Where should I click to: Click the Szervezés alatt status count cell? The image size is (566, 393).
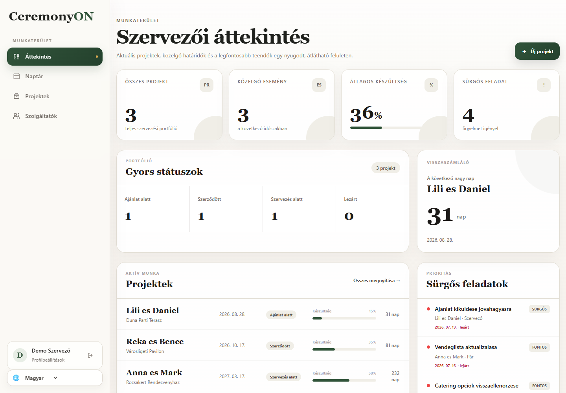pos(300,209)
